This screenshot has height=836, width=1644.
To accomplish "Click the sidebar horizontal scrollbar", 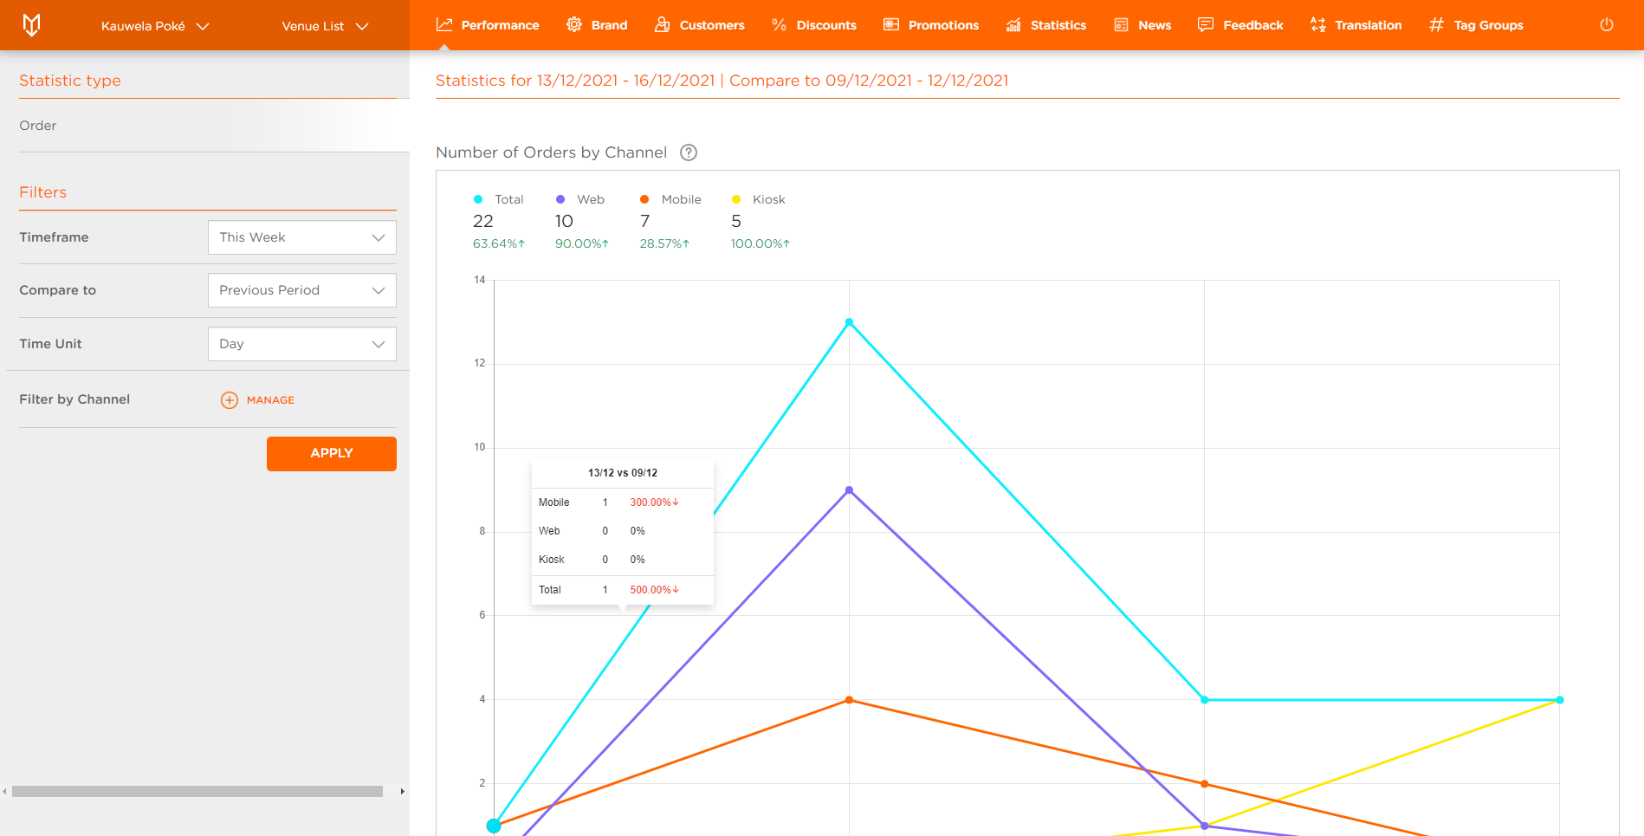I will point(197,791).
